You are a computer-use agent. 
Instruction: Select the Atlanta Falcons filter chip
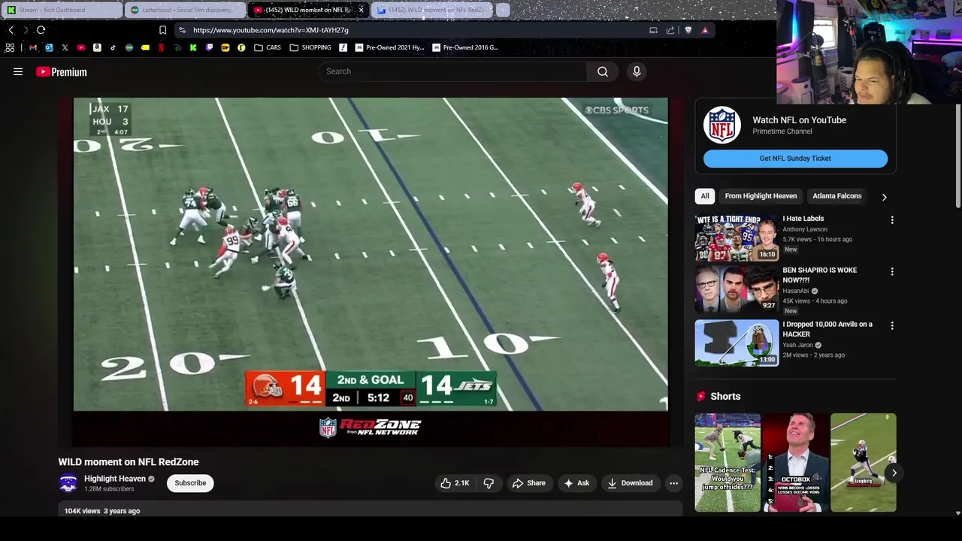[x=836, y=196]
